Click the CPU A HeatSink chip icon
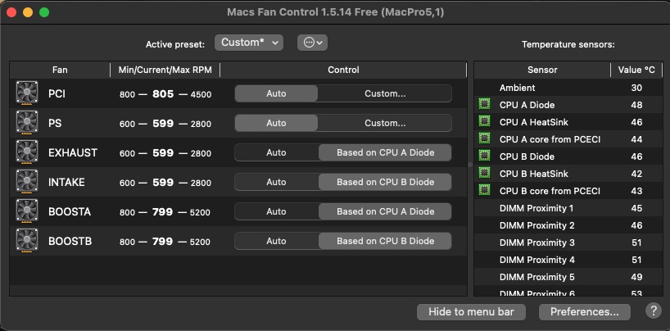 (484, 121)
